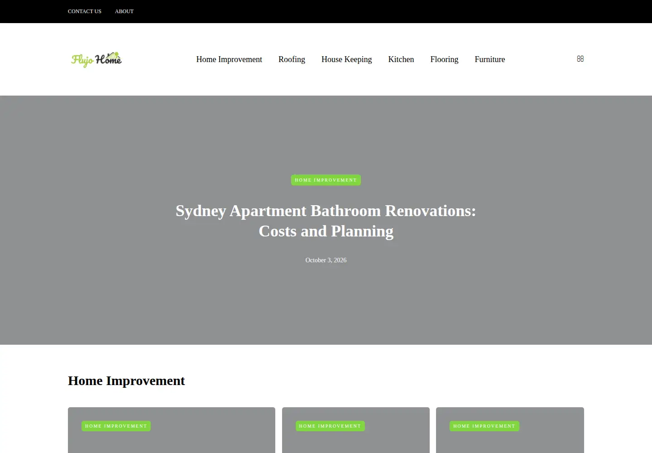Click Home Improvement badge on first card
This screenshot has width=652, height=453.
point(116,426)
